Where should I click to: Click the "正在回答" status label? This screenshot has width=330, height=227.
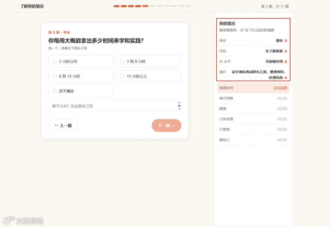tap(280, 88)
